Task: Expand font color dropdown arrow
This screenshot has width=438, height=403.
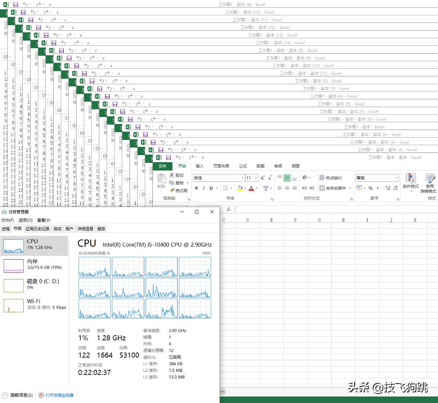Action: coord(257,188)
